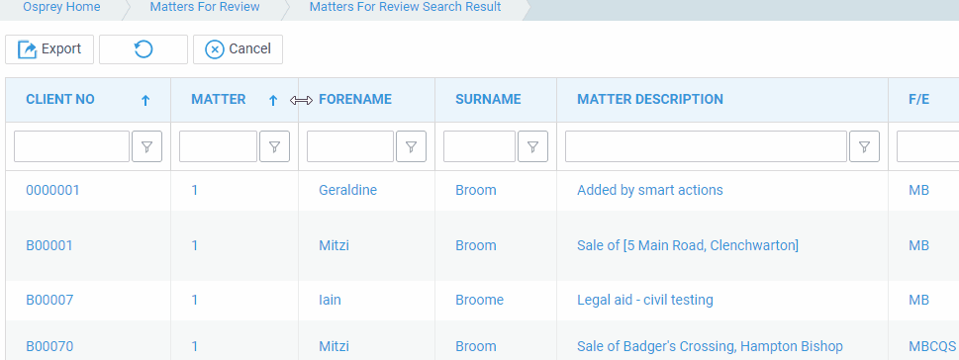Click the refresh arrow icon button

click(x=144, y=49)
